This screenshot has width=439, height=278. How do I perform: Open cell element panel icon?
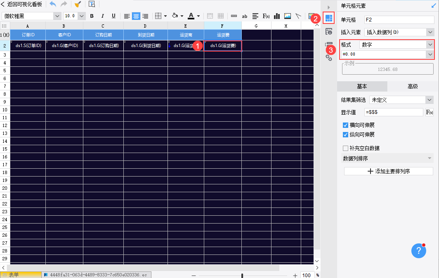[x=329, y=18]
